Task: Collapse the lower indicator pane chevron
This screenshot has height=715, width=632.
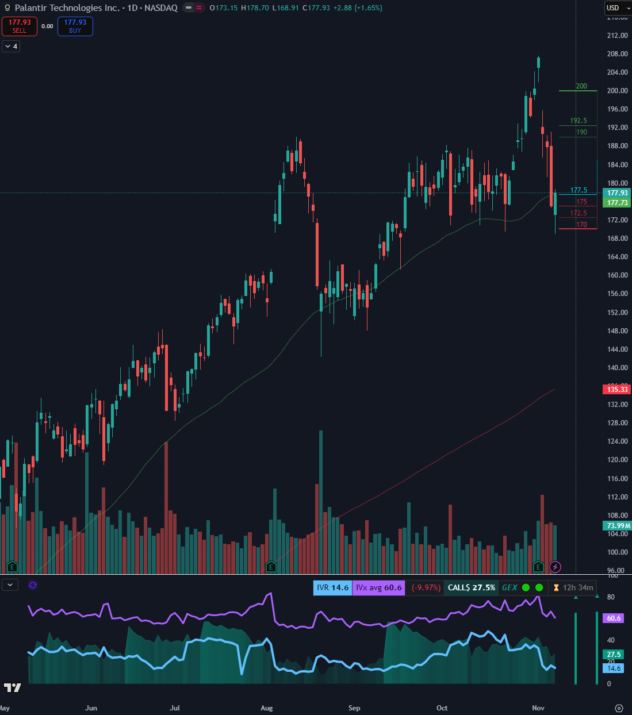Action: 10,585
